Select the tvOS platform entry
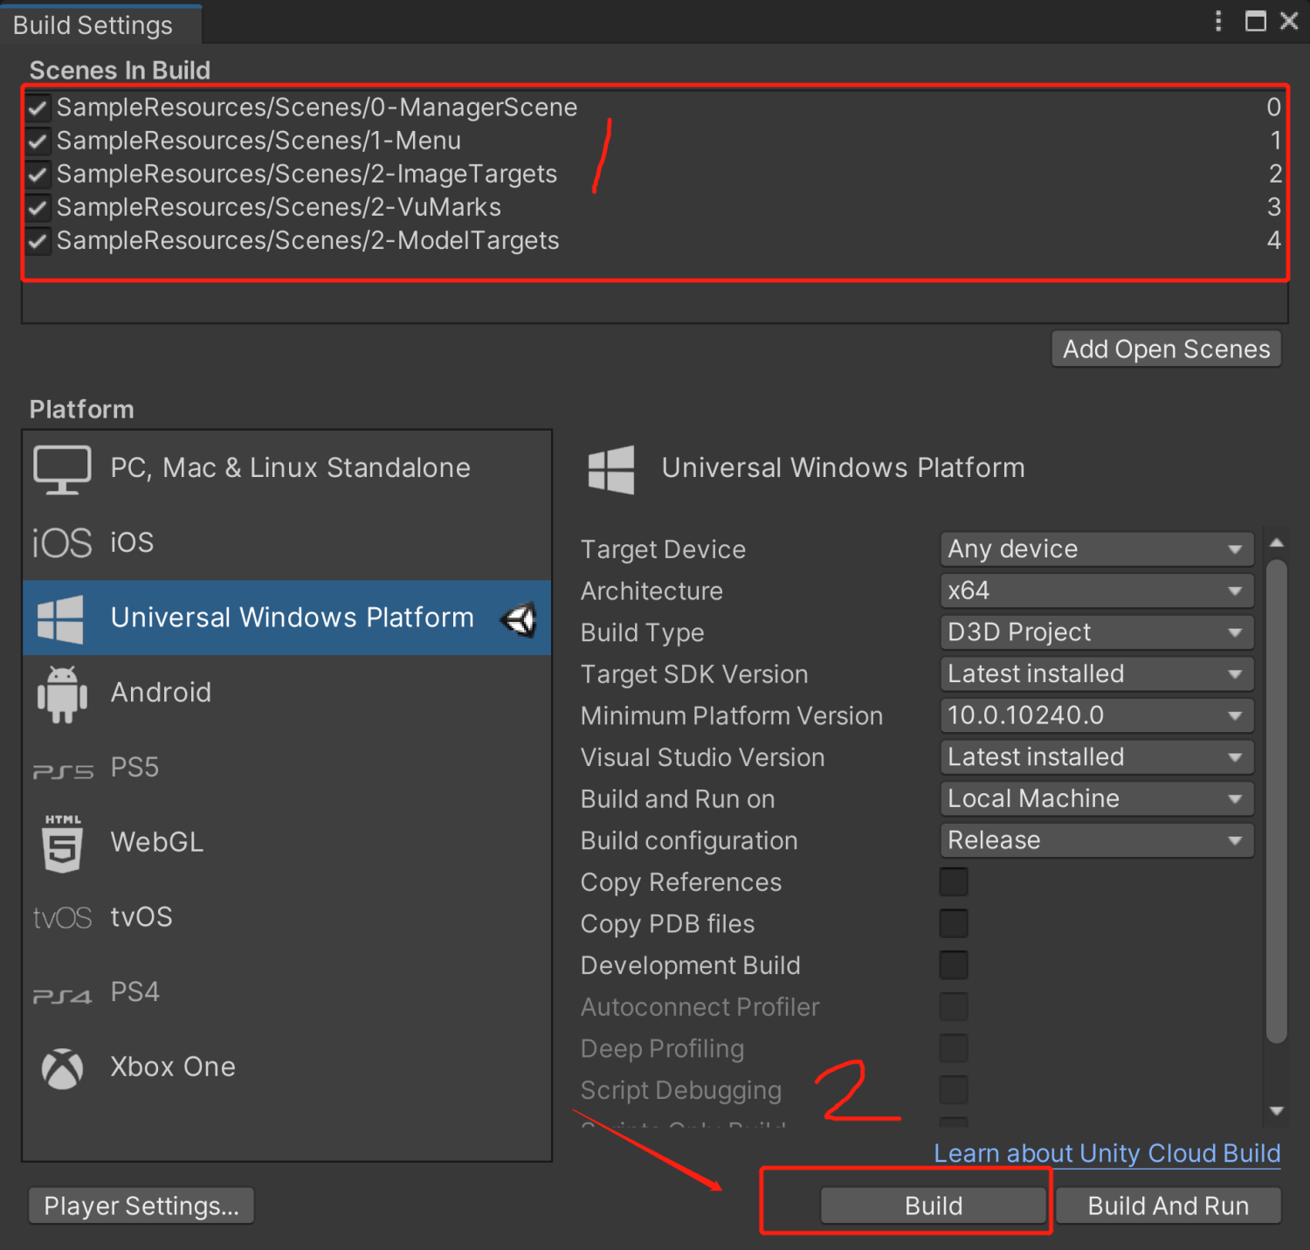 coord(287,918)
